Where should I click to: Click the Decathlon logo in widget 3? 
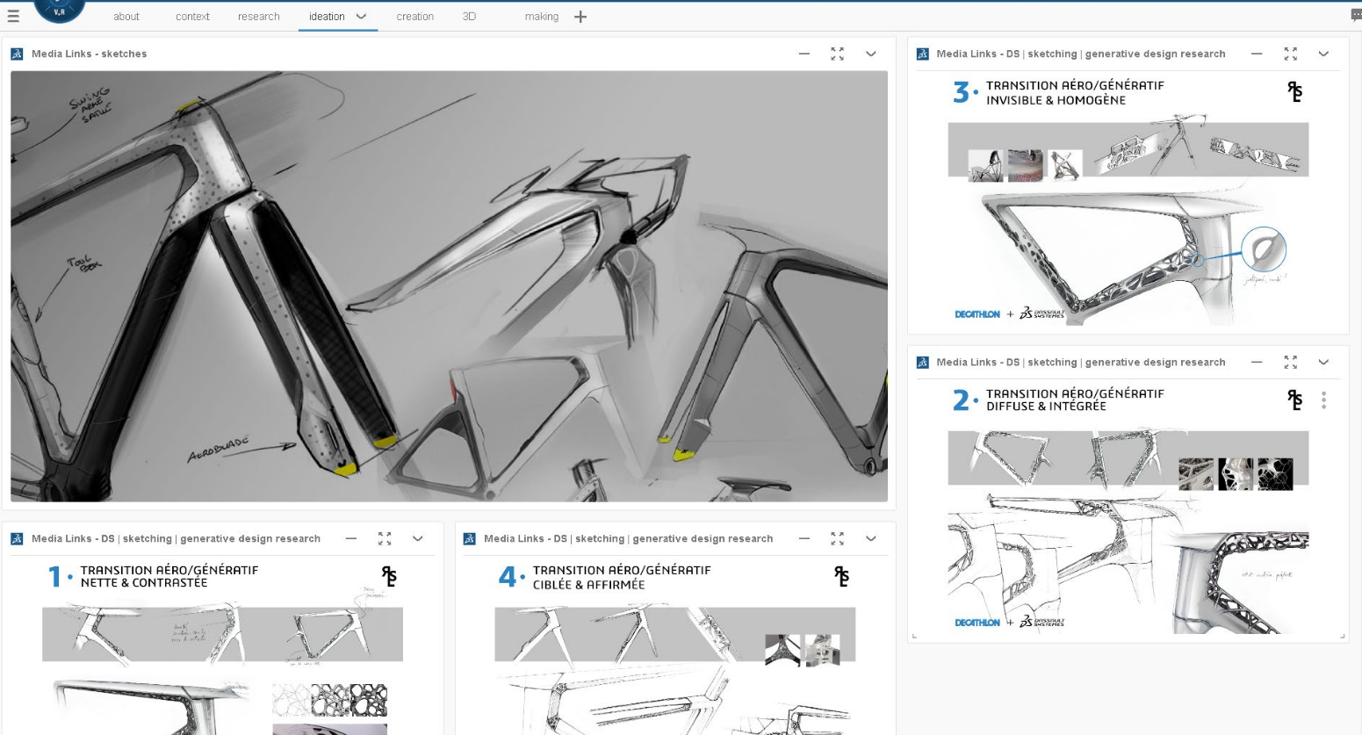[976, 314]
